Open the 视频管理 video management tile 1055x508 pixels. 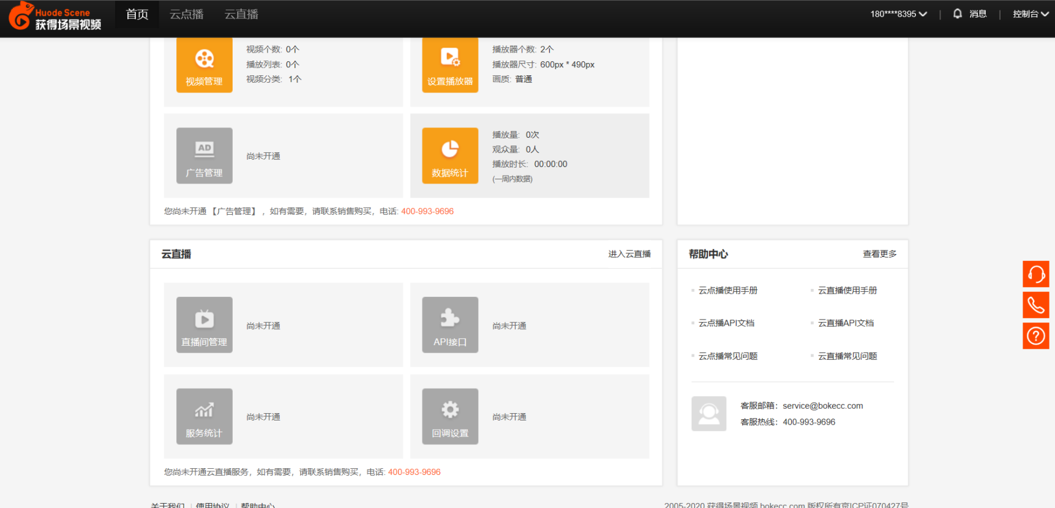click(x=204, y=65)
